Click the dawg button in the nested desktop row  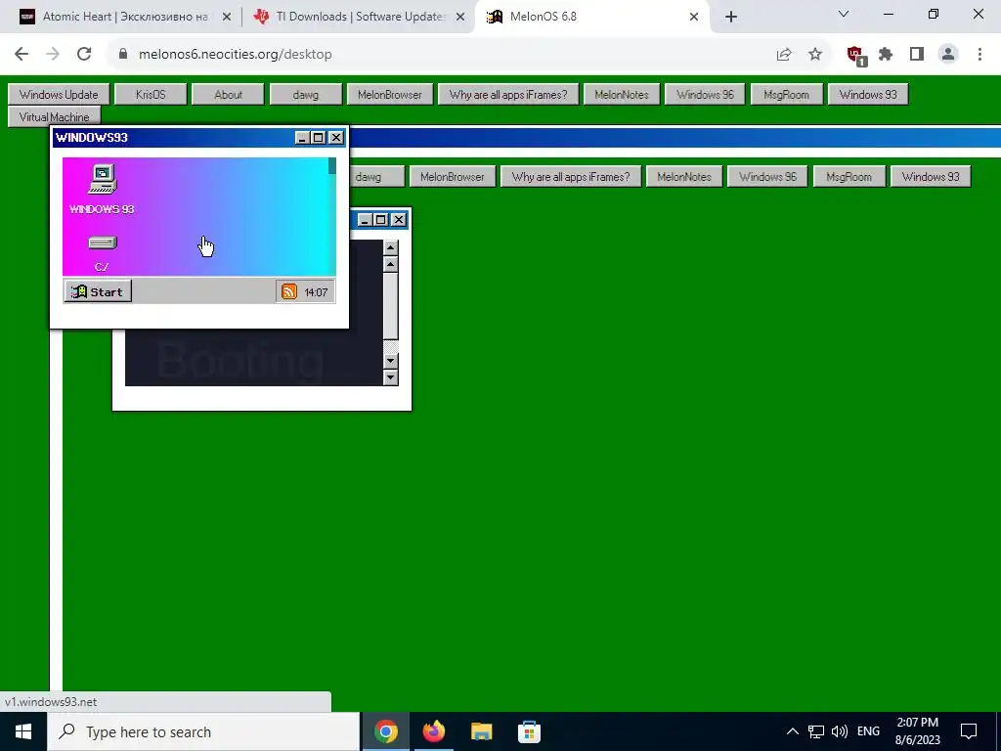click(376, 177)
